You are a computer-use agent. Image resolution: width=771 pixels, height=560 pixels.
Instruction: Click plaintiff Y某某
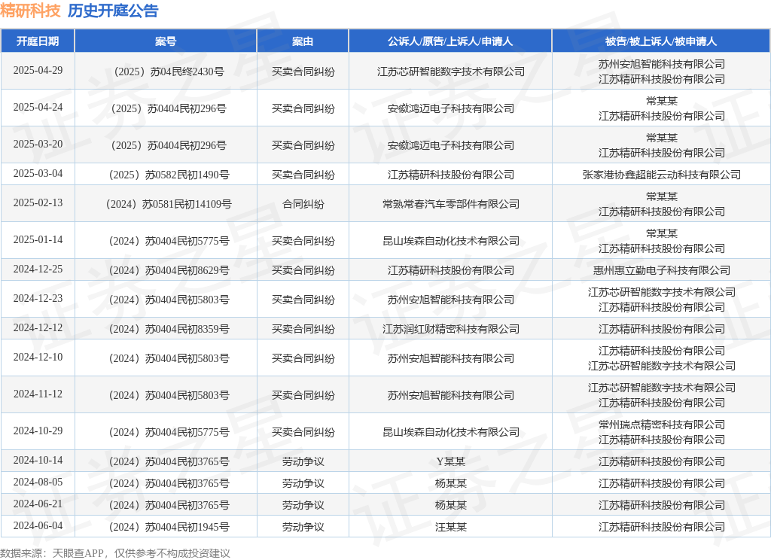(x=450, y=461)
